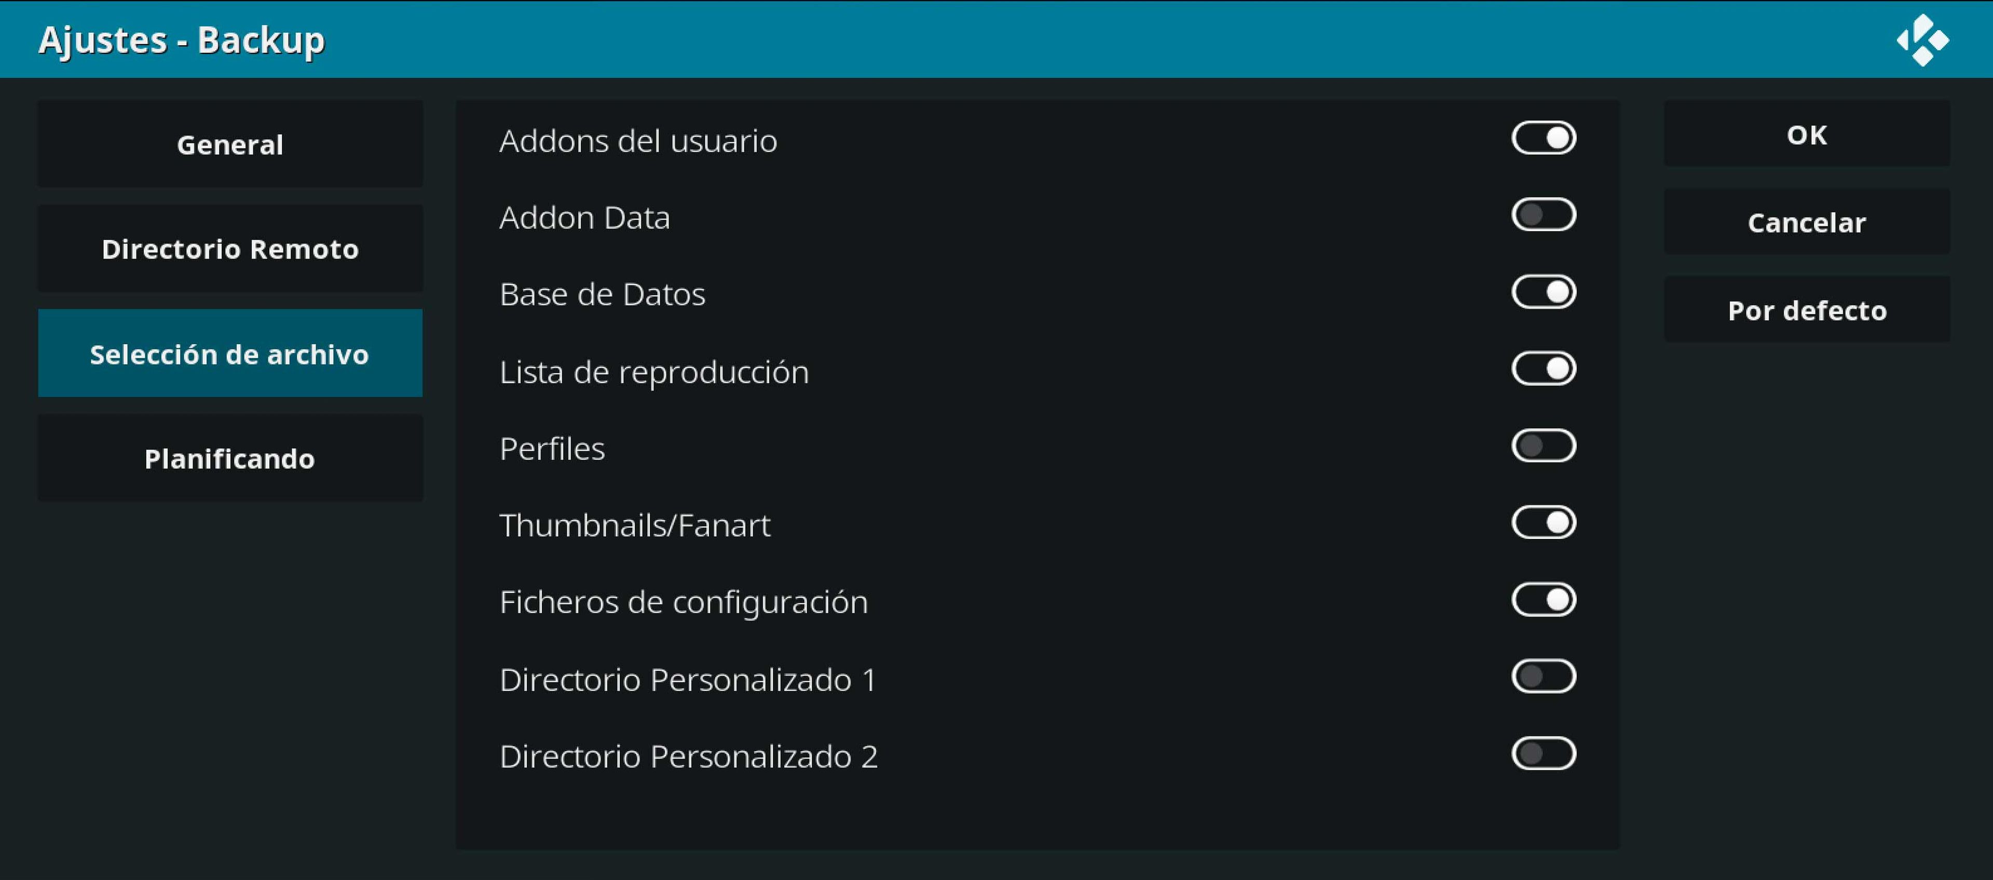Viewport: 1993px width, 880px height.
Task: Open the Planificando settings section
Action: 230,458
